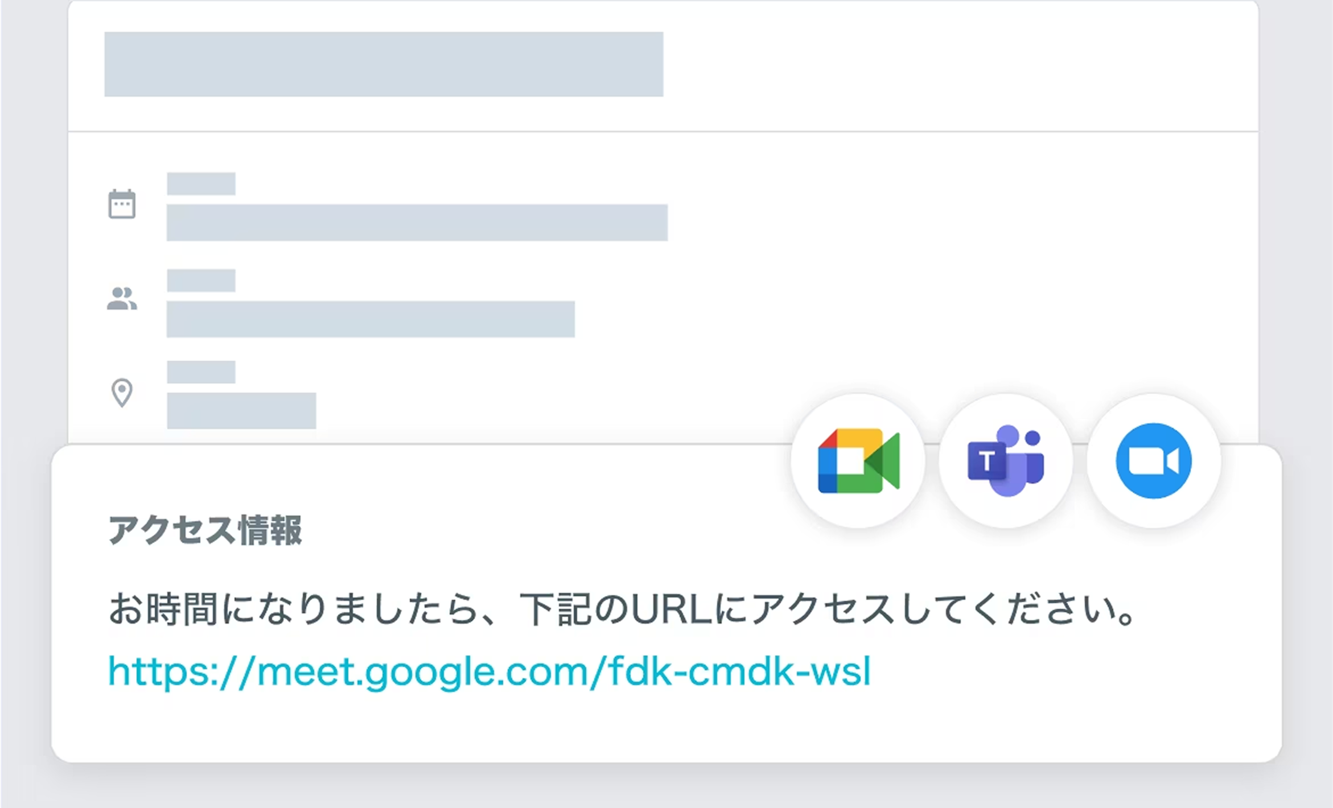1333x808 pixels.
Task: Click the small label placeholder beside people icon
Action: [201, 281]
